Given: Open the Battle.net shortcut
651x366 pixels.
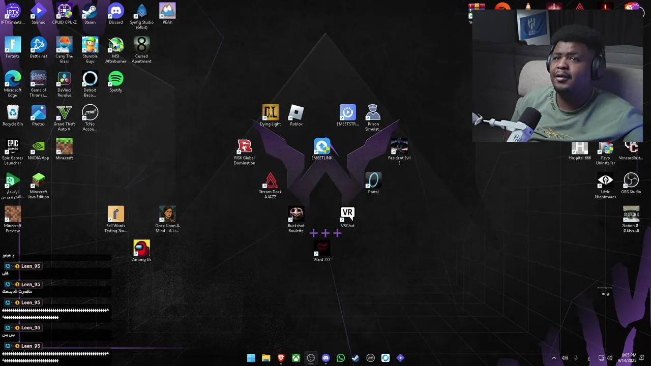Looking at the screenshot, I should (x=38, y=48).
